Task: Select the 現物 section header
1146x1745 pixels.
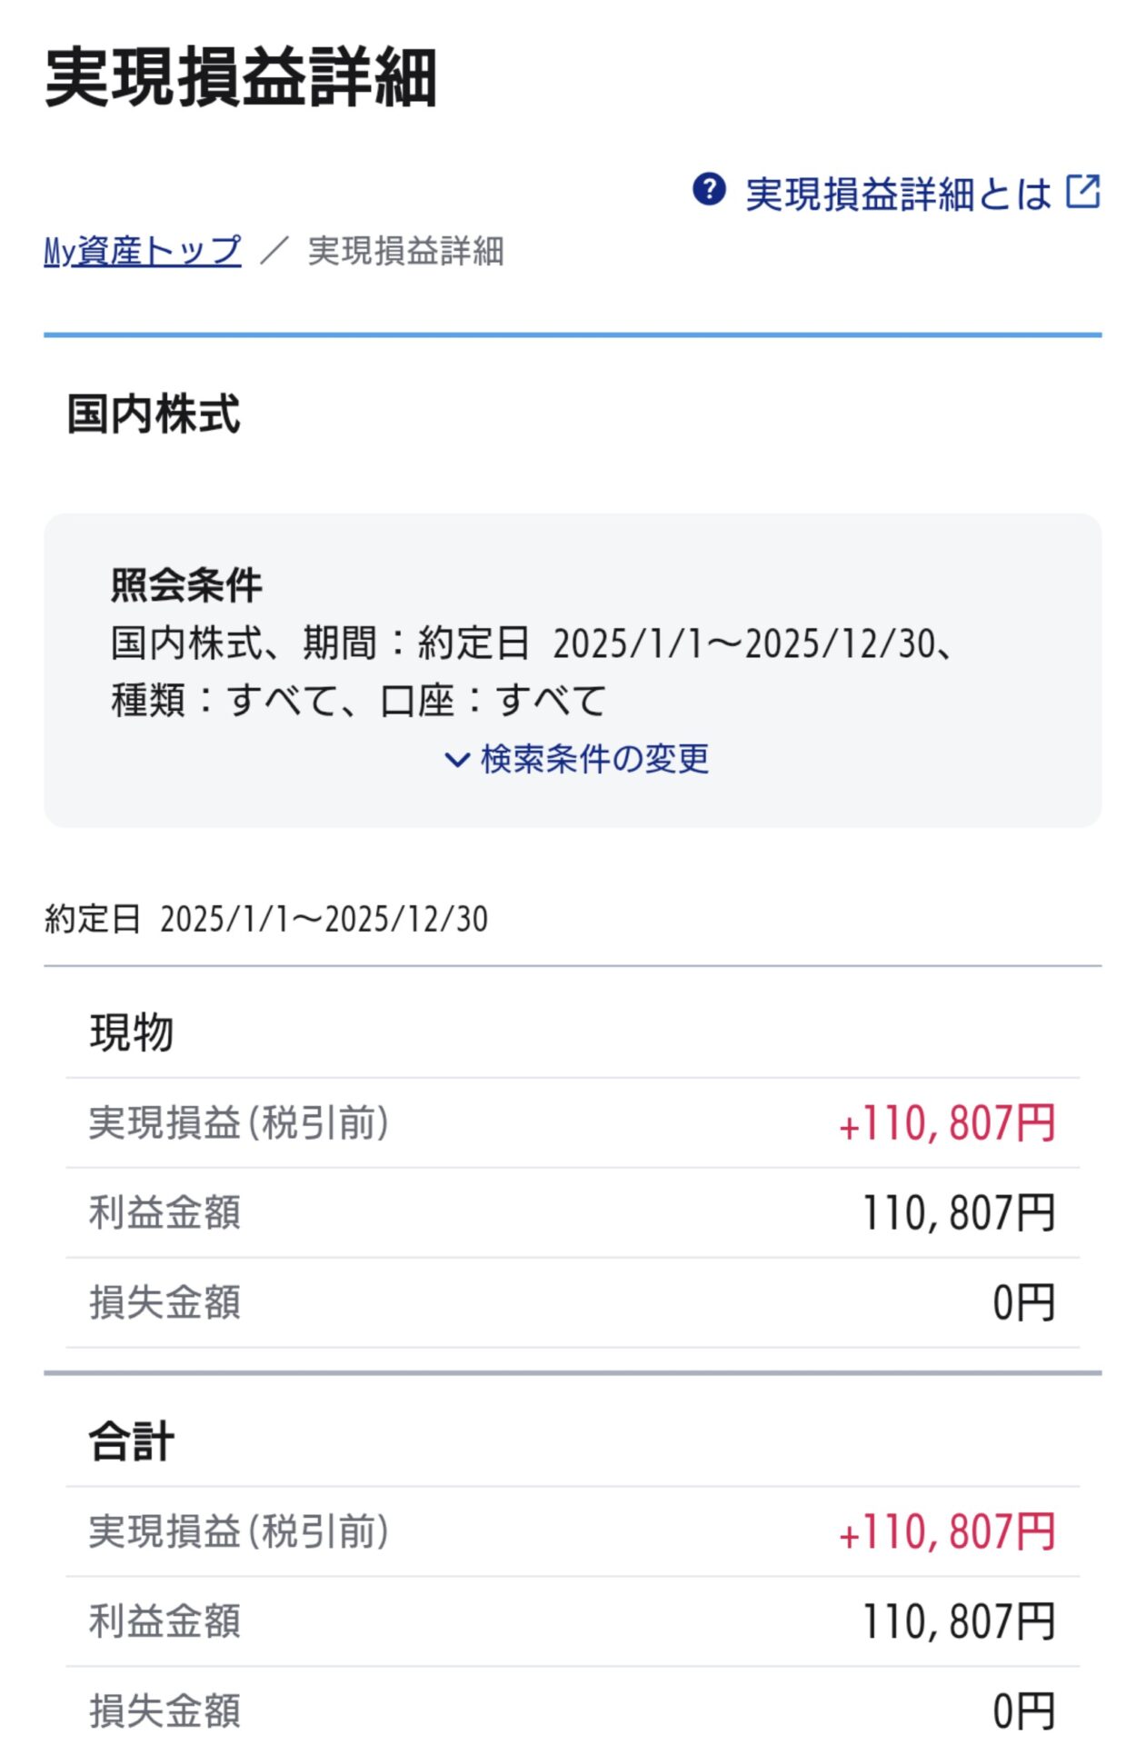Action: coord(132,1032)
